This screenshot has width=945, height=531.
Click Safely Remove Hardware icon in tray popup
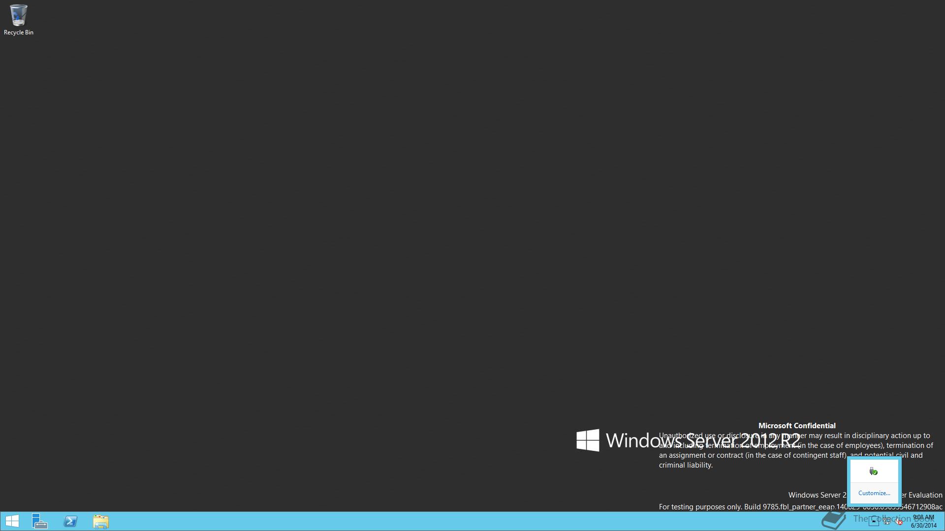[x=874, y=472]
